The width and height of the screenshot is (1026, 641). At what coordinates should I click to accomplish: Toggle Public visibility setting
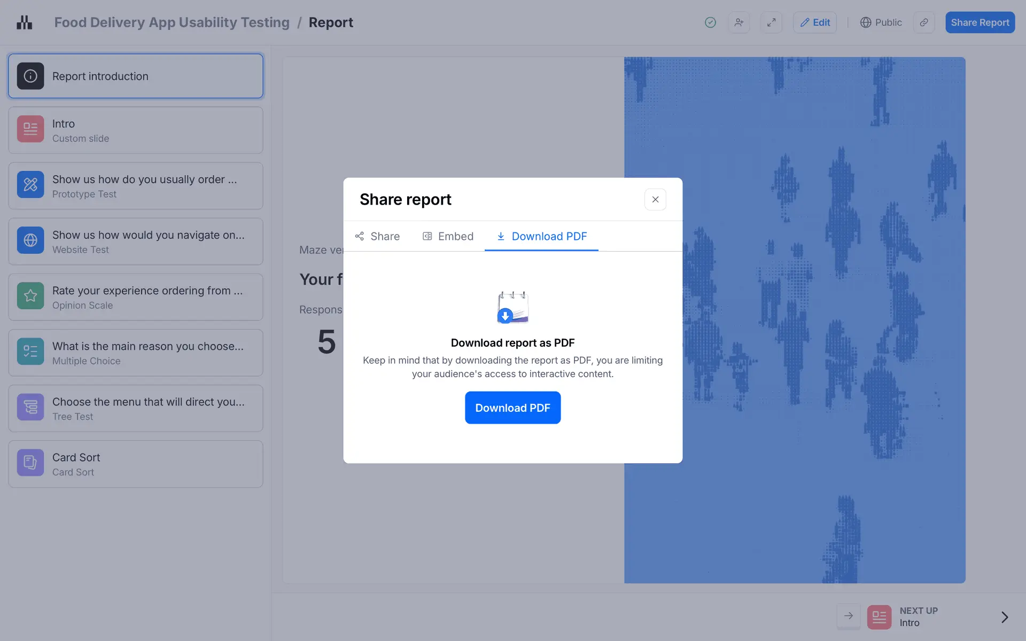point(881,22)
